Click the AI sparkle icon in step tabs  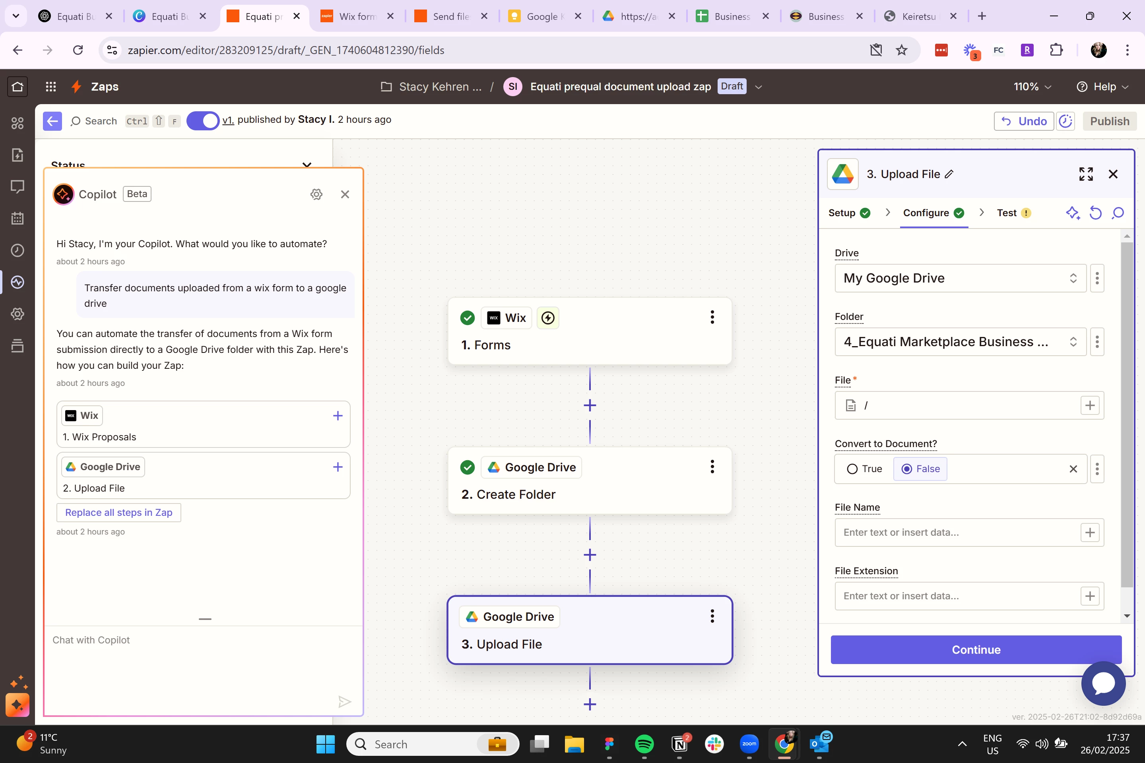click(x=1073, y=213)
